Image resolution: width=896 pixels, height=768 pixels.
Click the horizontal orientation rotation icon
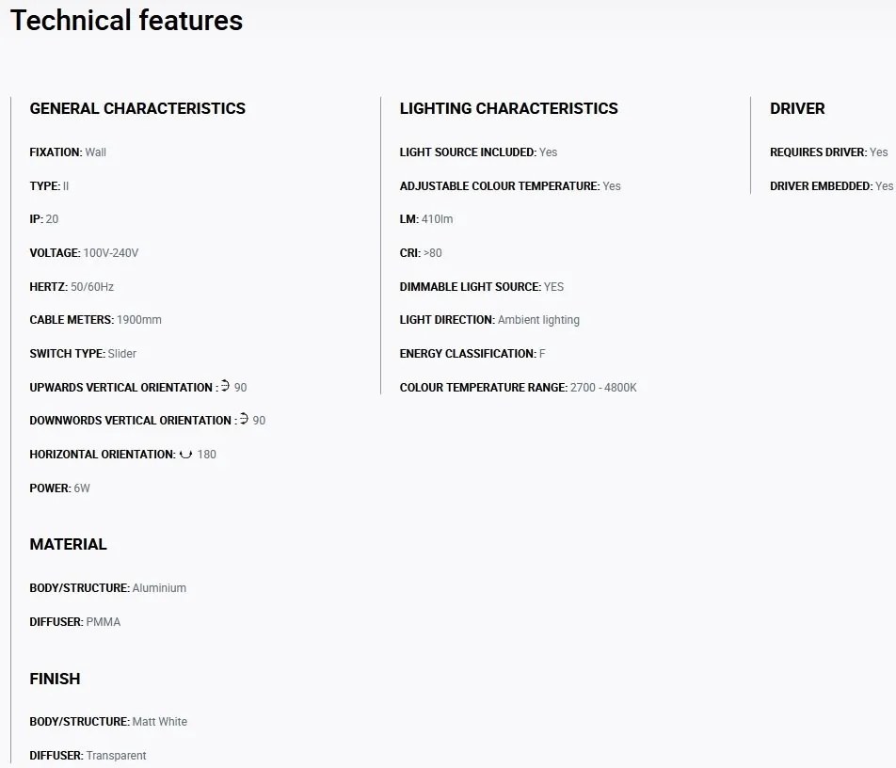pyautogui.click(x=185, y=455)
